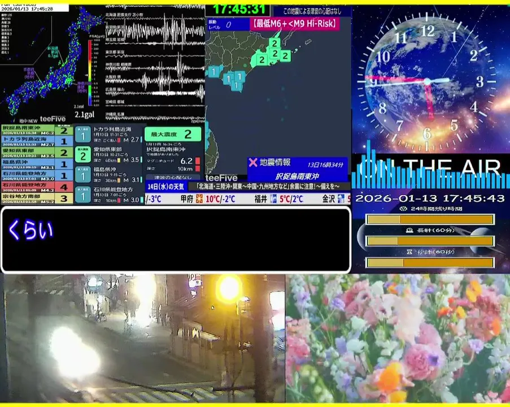Image resolution: width=510 pixels, height=407 pixels.
Task: Click the マグニチュード 6.2 value
Action: tap(186, 161)
